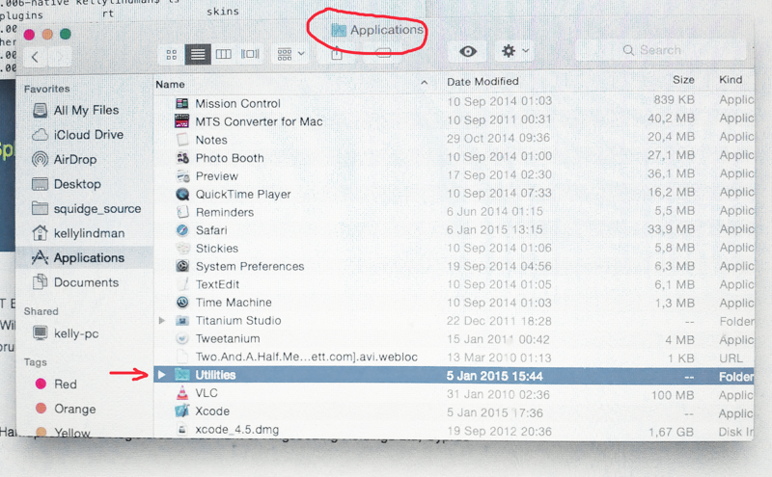Viewport: 772px width, 477px height.
Task: Click the Search field
Action: tap(661, 50)
